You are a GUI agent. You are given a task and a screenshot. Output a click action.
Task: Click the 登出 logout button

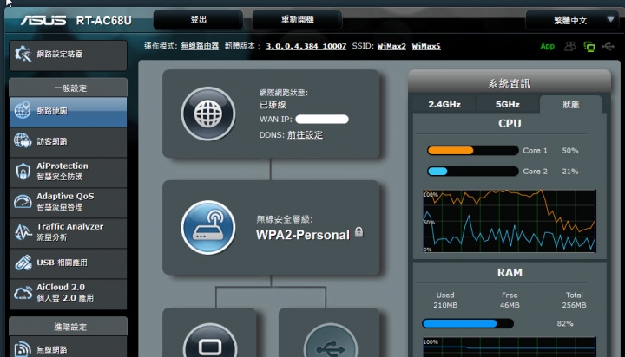click(199, 20)
